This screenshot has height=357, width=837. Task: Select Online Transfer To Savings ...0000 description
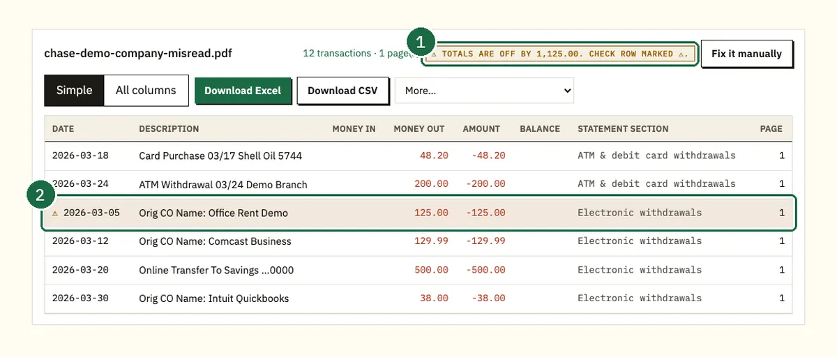[216, 270]
